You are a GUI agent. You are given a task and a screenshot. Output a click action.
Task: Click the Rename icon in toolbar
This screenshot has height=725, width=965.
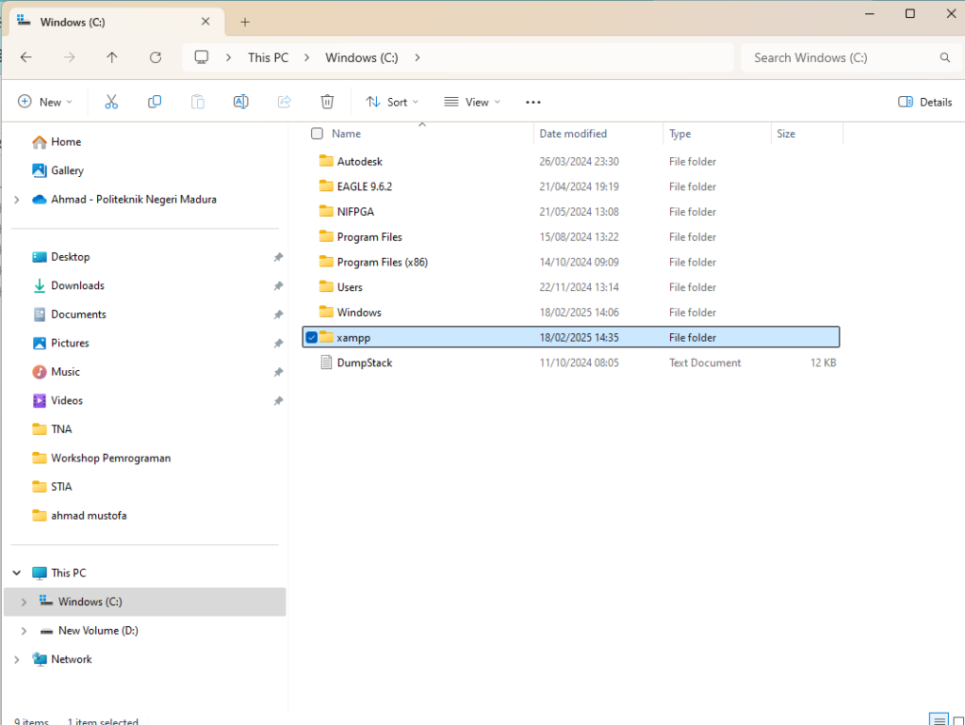point(240,102)
